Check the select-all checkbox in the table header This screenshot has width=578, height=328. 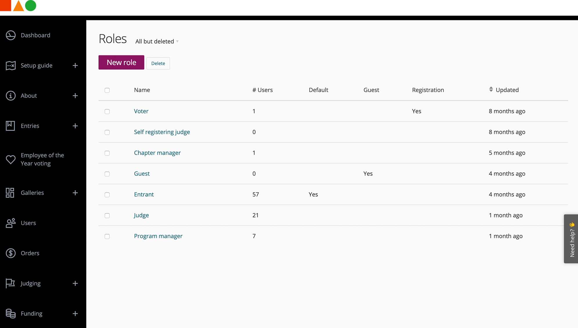pyautogui.click(x=107, y=90)
